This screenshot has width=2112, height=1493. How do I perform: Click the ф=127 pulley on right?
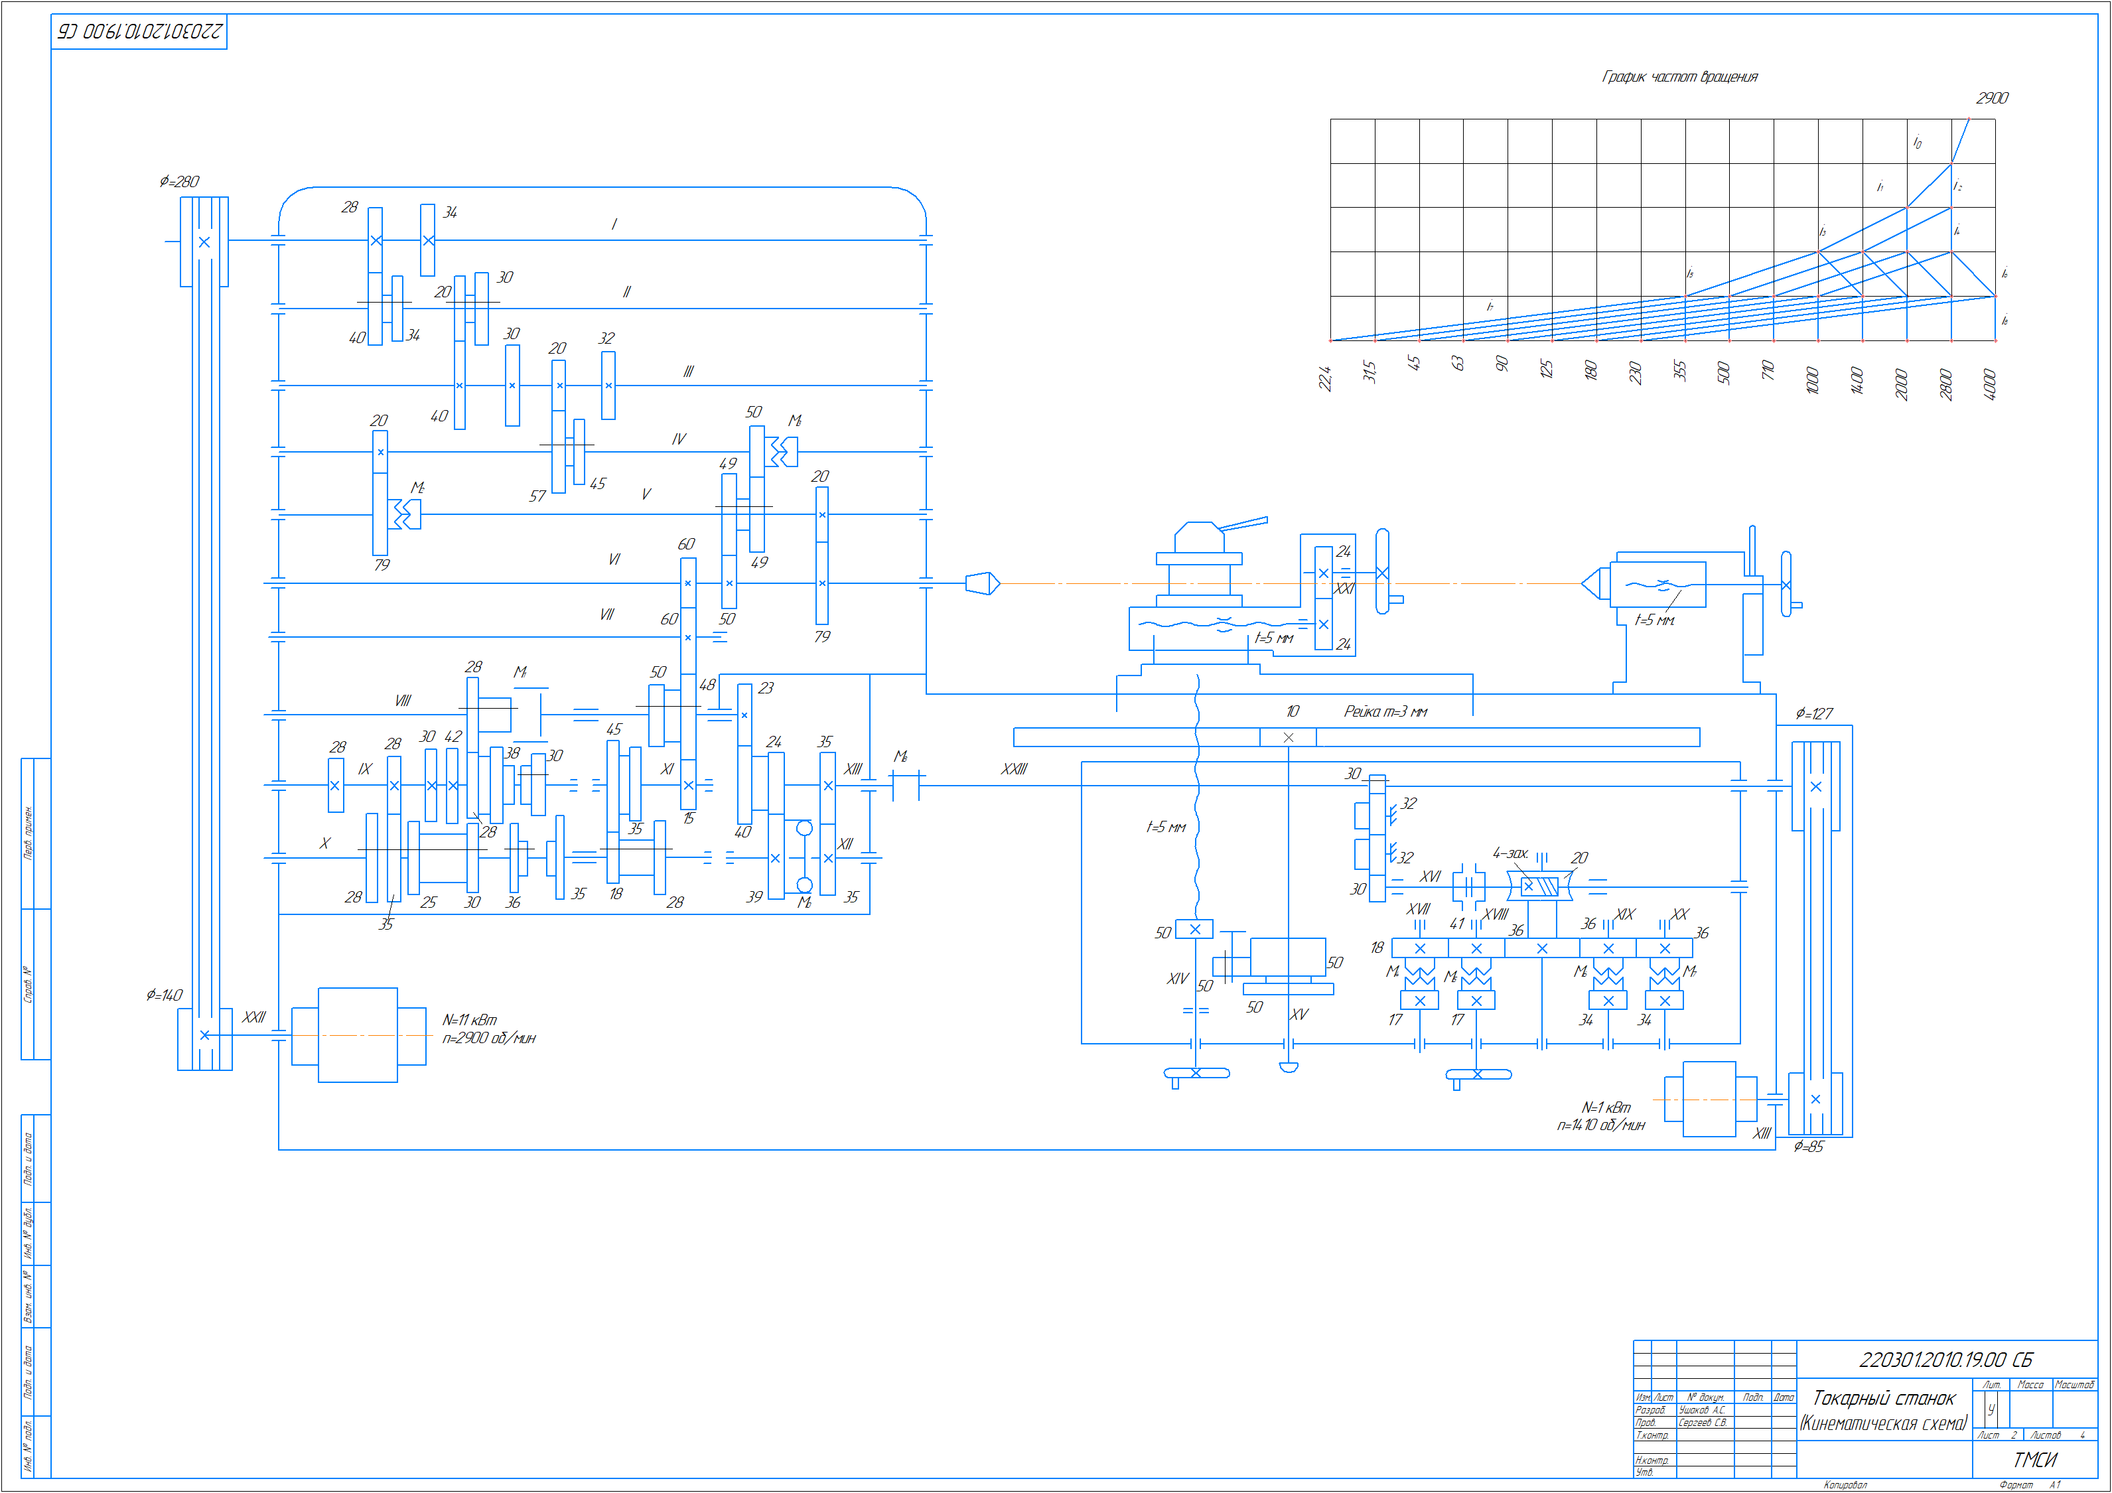pos(1815,786)
